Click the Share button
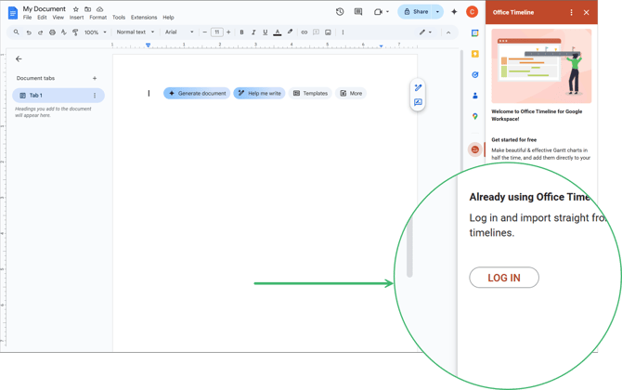The width and height of the screenshot is (622, 390). coord(416,12)
